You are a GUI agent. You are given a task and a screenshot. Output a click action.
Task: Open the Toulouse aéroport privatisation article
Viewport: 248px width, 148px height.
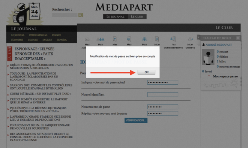click(x=34, y=76)
